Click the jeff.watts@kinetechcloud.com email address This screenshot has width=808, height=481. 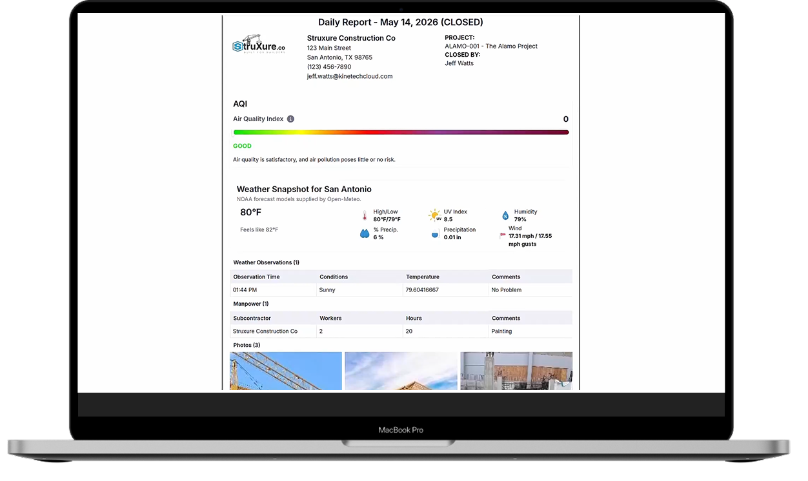(350, 76)
